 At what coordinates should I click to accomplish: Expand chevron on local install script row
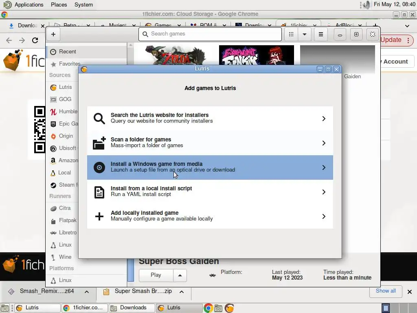(x=324, y=192)
